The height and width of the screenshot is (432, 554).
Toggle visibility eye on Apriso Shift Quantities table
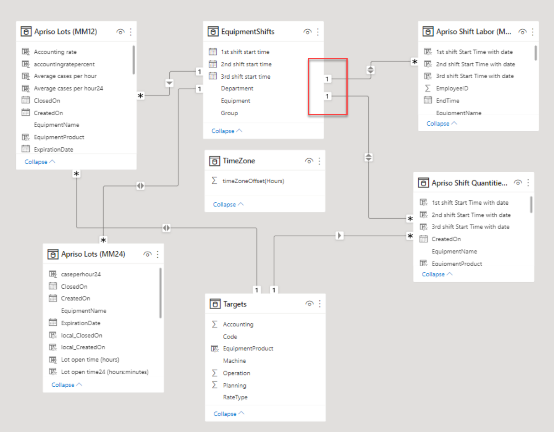518,183
